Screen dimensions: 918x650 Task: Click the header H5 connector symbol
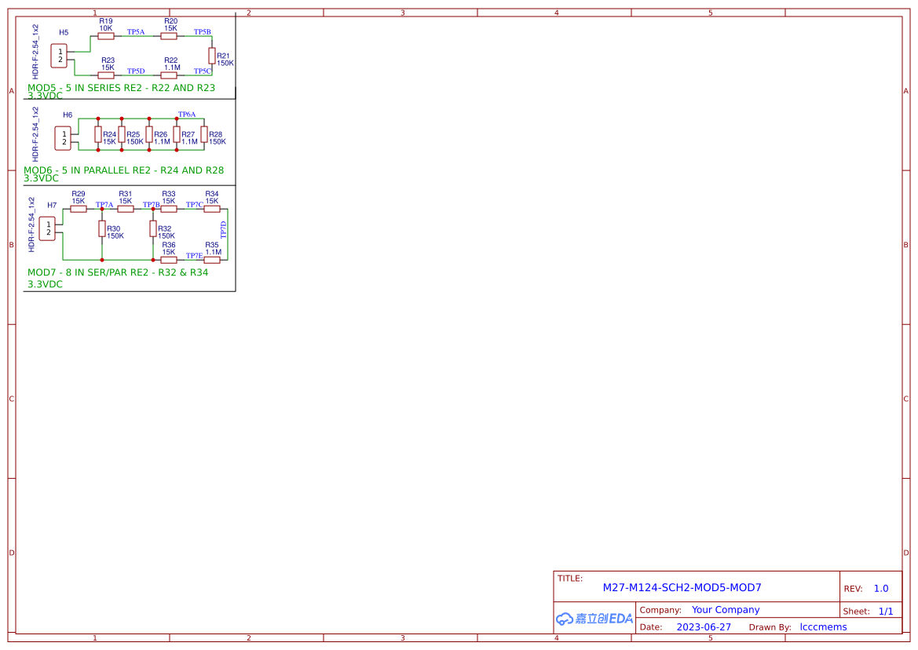pyautogui.click(x=57, y=54)
